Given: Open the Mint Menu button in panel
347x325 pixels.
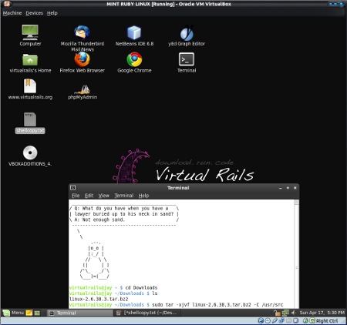Looking at the screenshot, I should (13, 313).
